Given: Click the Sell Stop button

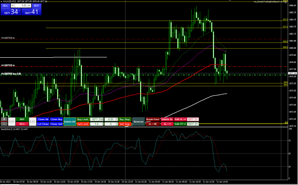Looking at the screenshot, I should click(124, 124).
